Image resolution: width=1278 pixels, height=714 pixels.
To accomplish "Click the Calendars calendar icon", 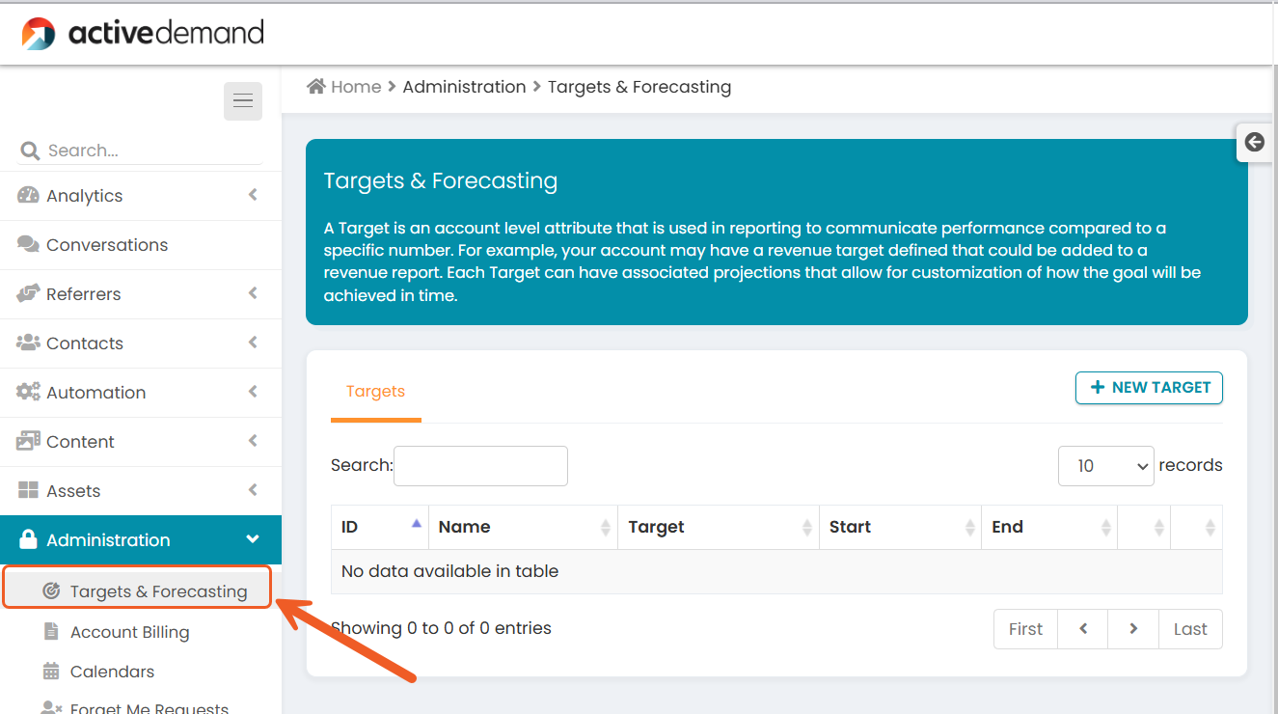I will (x=51, y=671).
